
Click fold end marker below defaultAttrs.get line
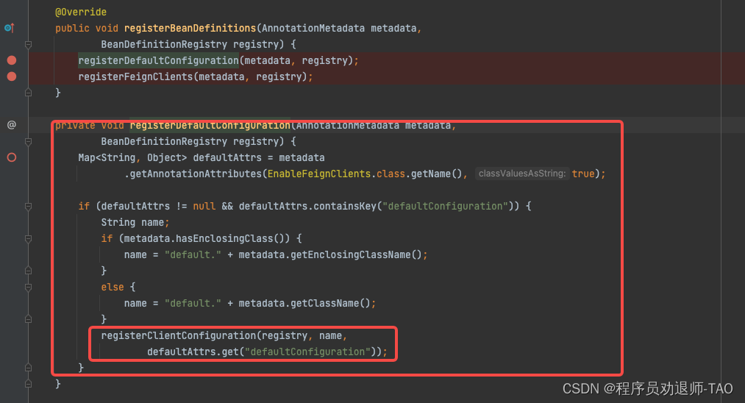coord(29,368)
